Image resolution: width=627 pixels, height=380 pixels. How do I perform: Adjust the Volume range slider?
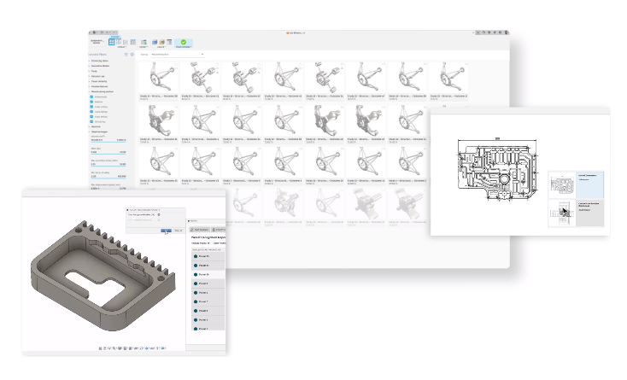click(x=108, y=142)
